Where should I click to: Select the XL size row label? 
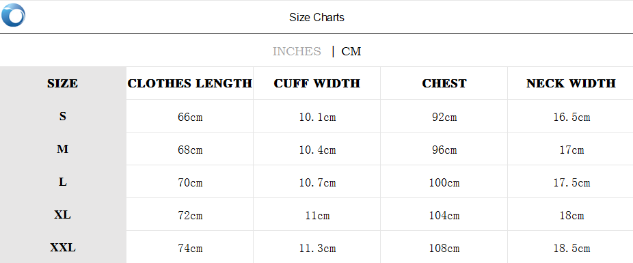click(x=63, y=215)
